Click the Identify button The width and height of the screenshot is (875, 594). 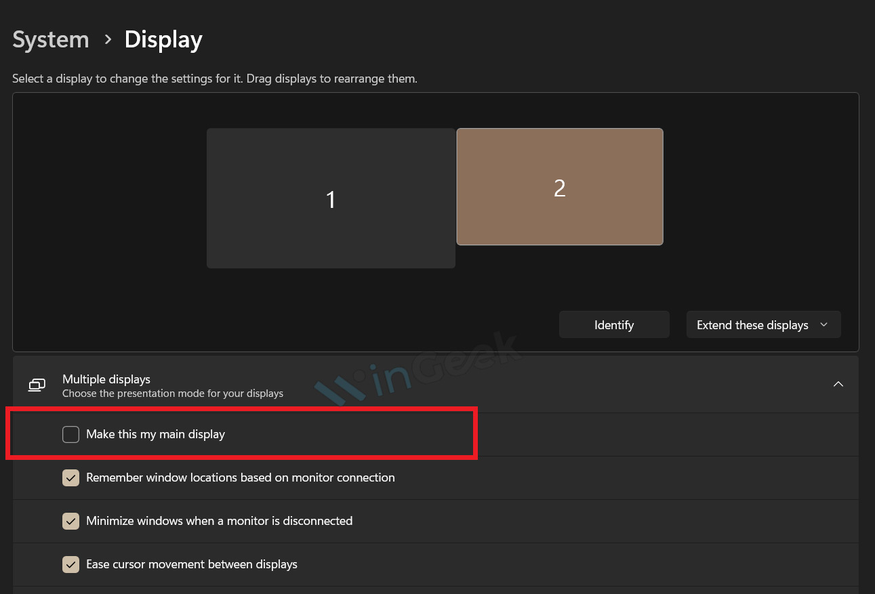(613, 324)
